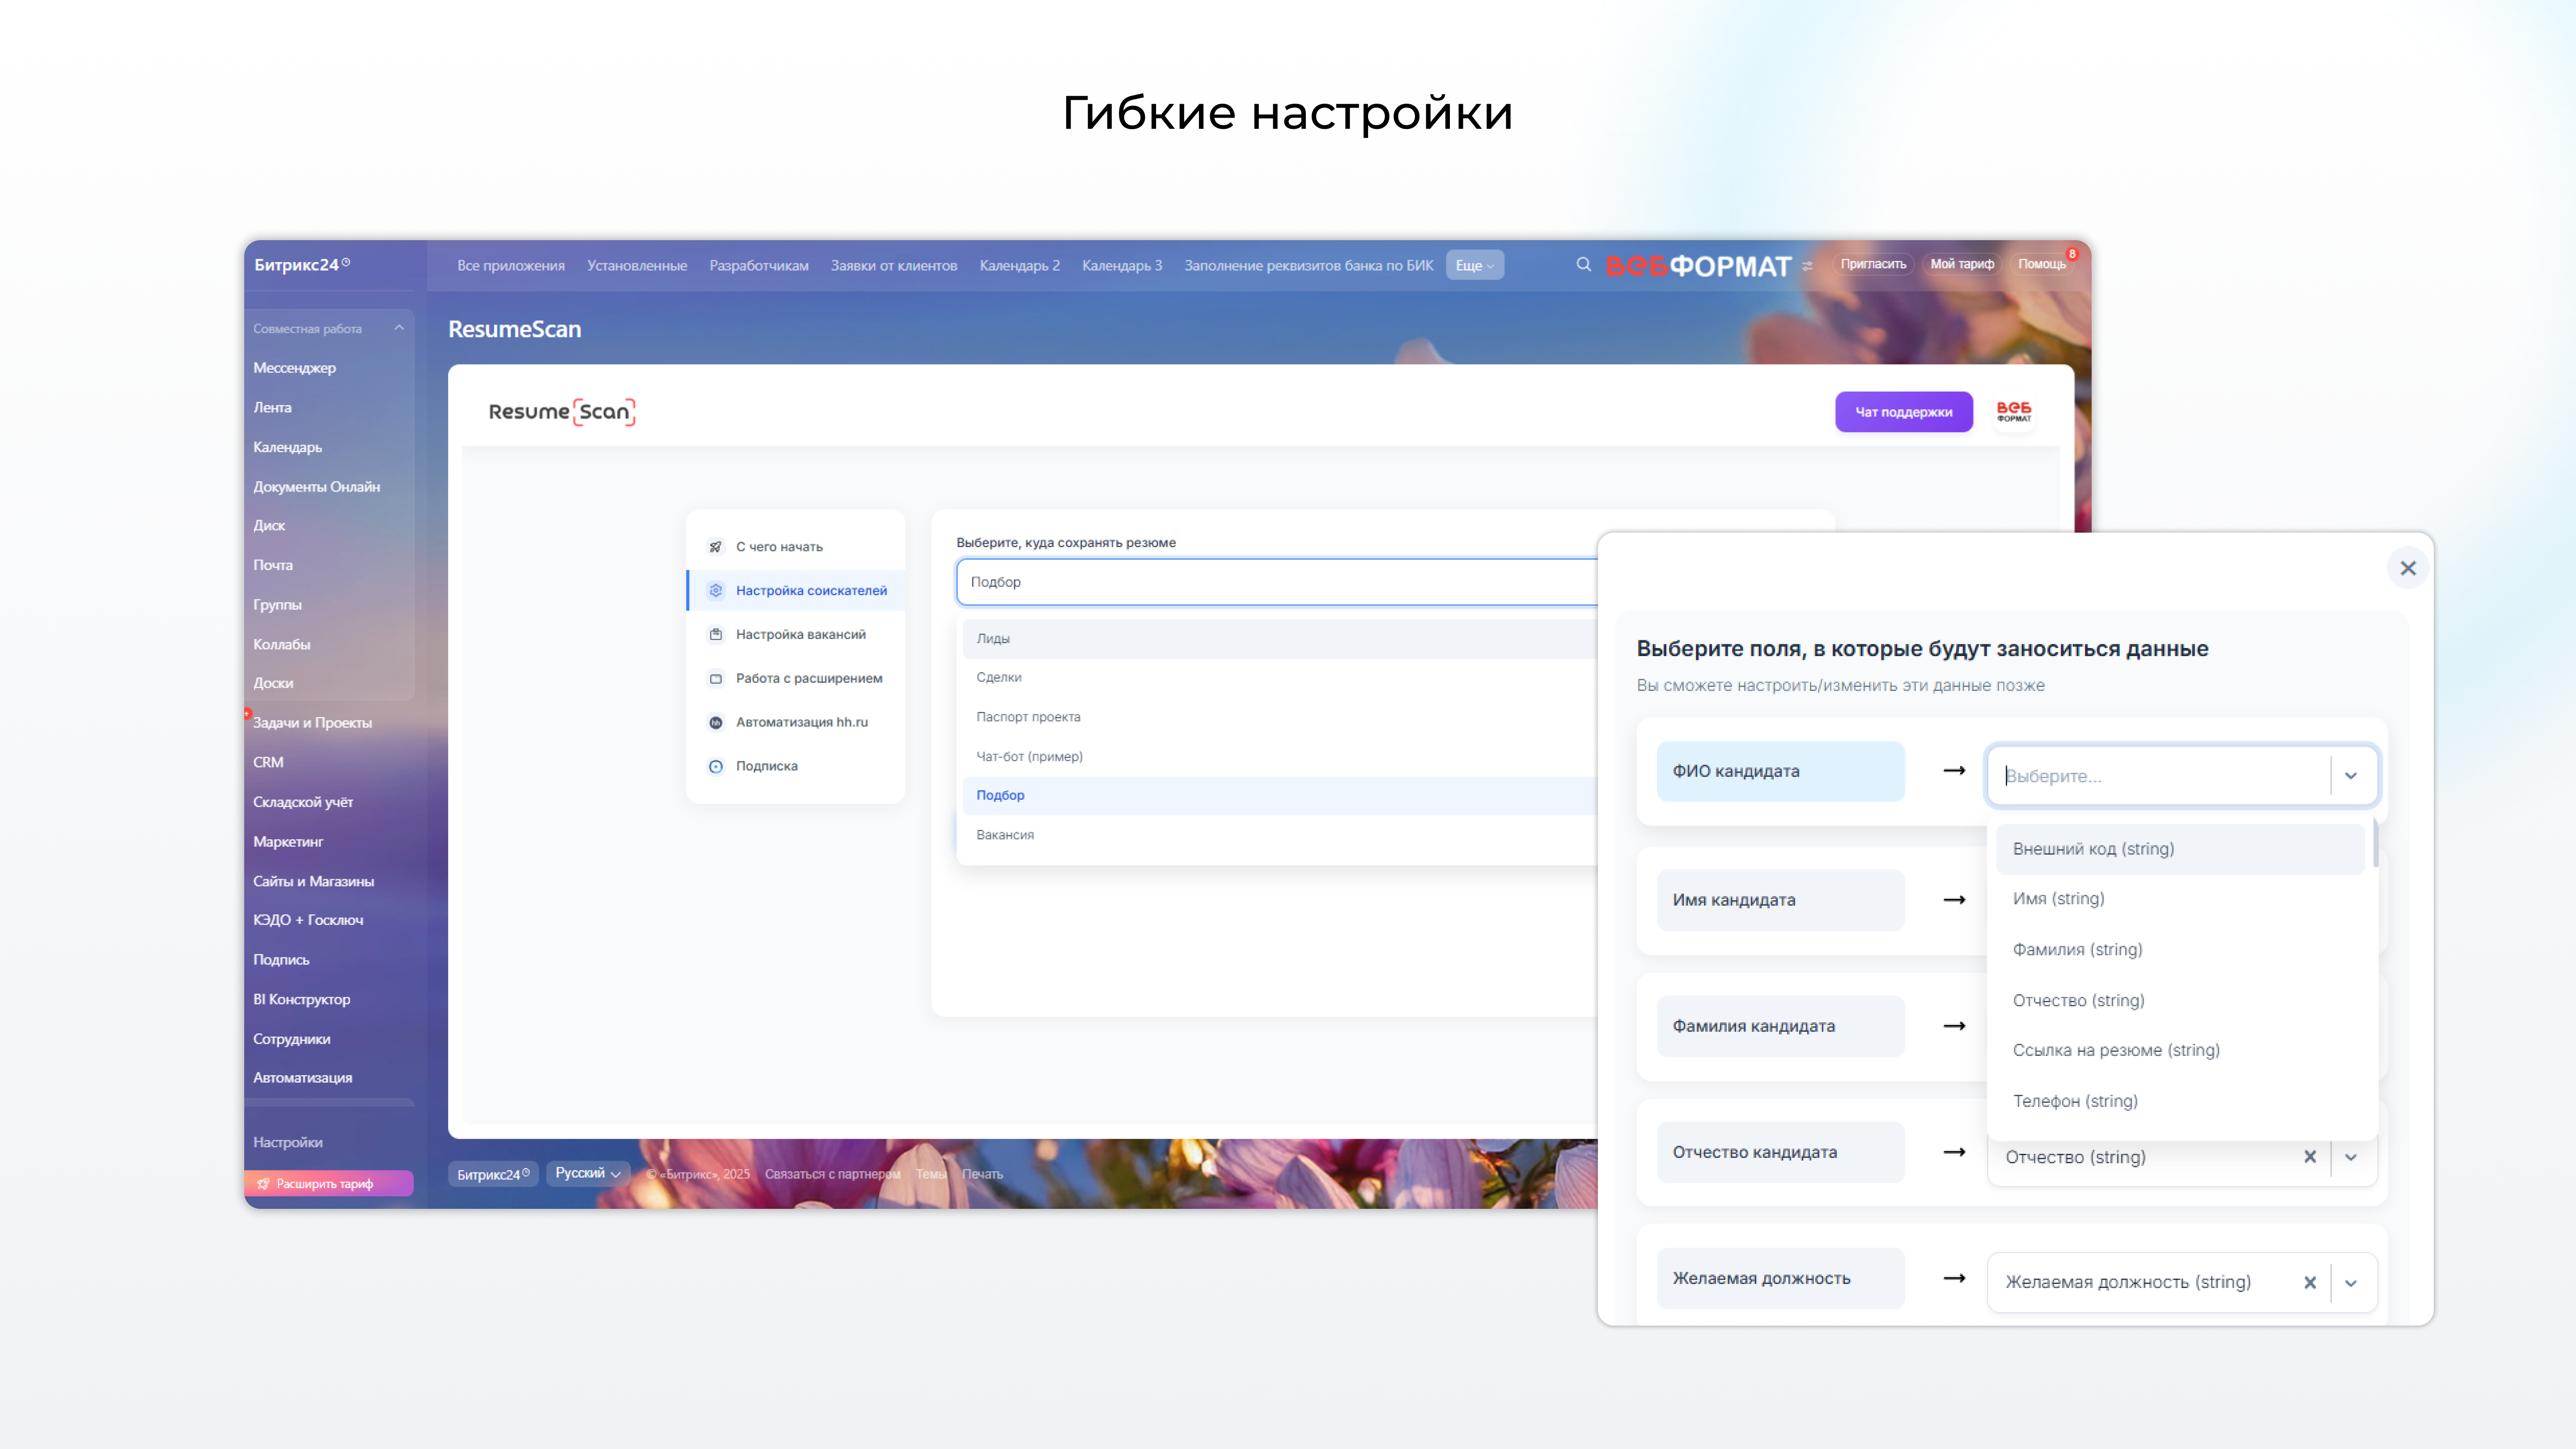Choose the 'Вакансия' option in list

[1005, 835]
